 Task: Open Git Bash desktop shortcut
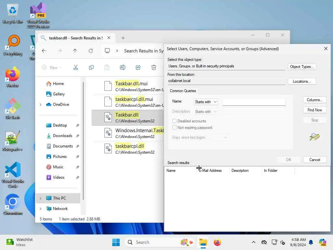pyautogui.click(x=13, y=109)
